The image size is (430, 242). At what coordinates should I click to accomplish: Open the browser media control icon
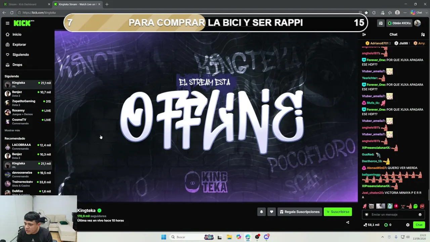point(382,13)
